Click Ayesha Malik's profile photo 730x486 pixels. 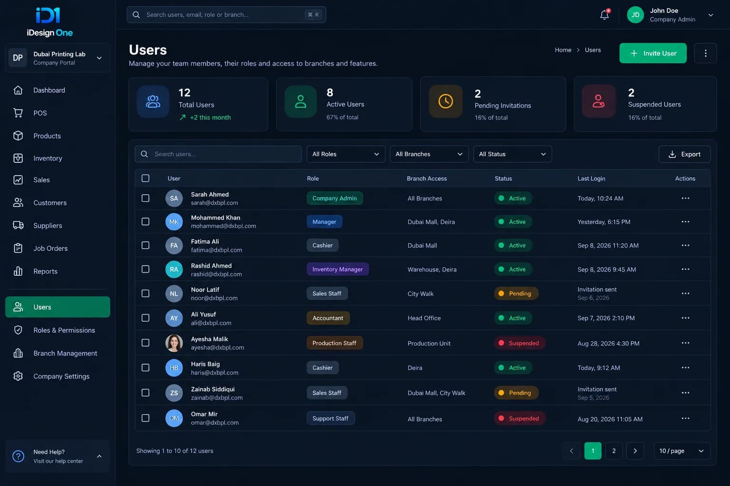point(174,343)
